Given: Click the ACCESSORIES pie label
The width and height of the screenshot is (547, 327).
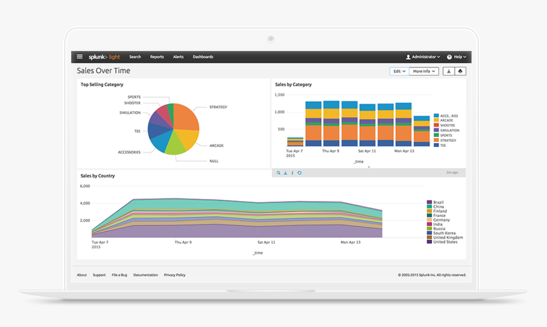Looking at the screenshot, I should click(x=129, y=152).
